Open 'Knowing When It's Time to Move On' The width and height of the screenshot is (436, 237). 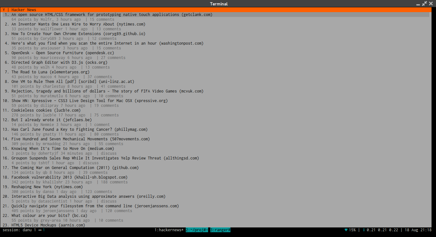point(63,149)
